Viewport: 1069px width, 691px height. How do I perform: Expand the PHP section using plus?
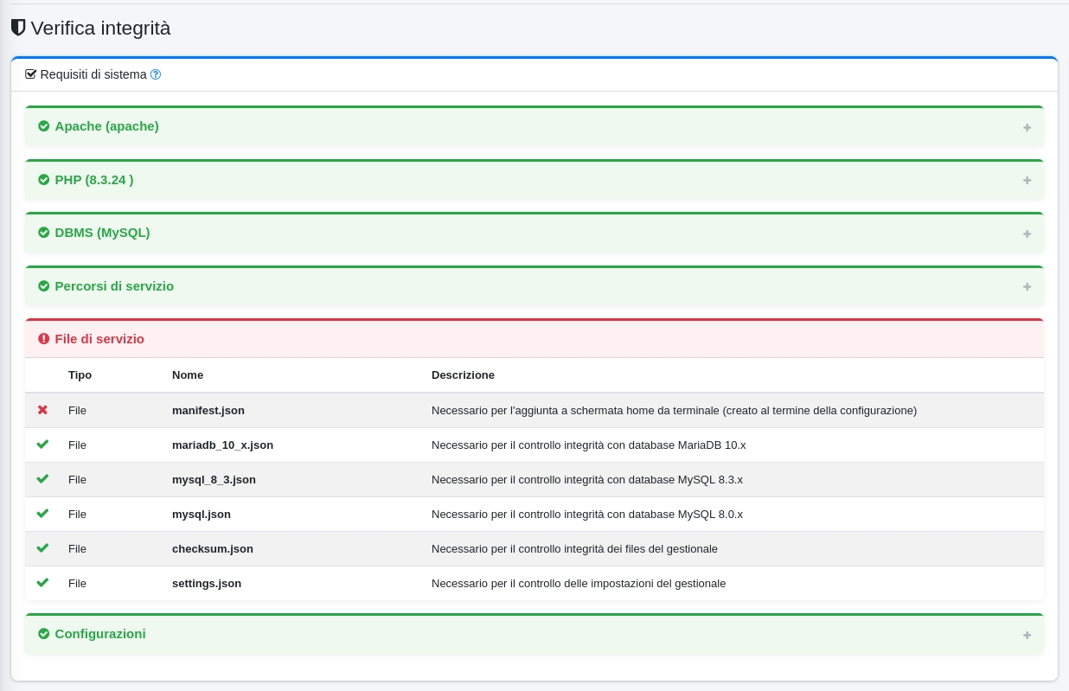(1027, 180)
